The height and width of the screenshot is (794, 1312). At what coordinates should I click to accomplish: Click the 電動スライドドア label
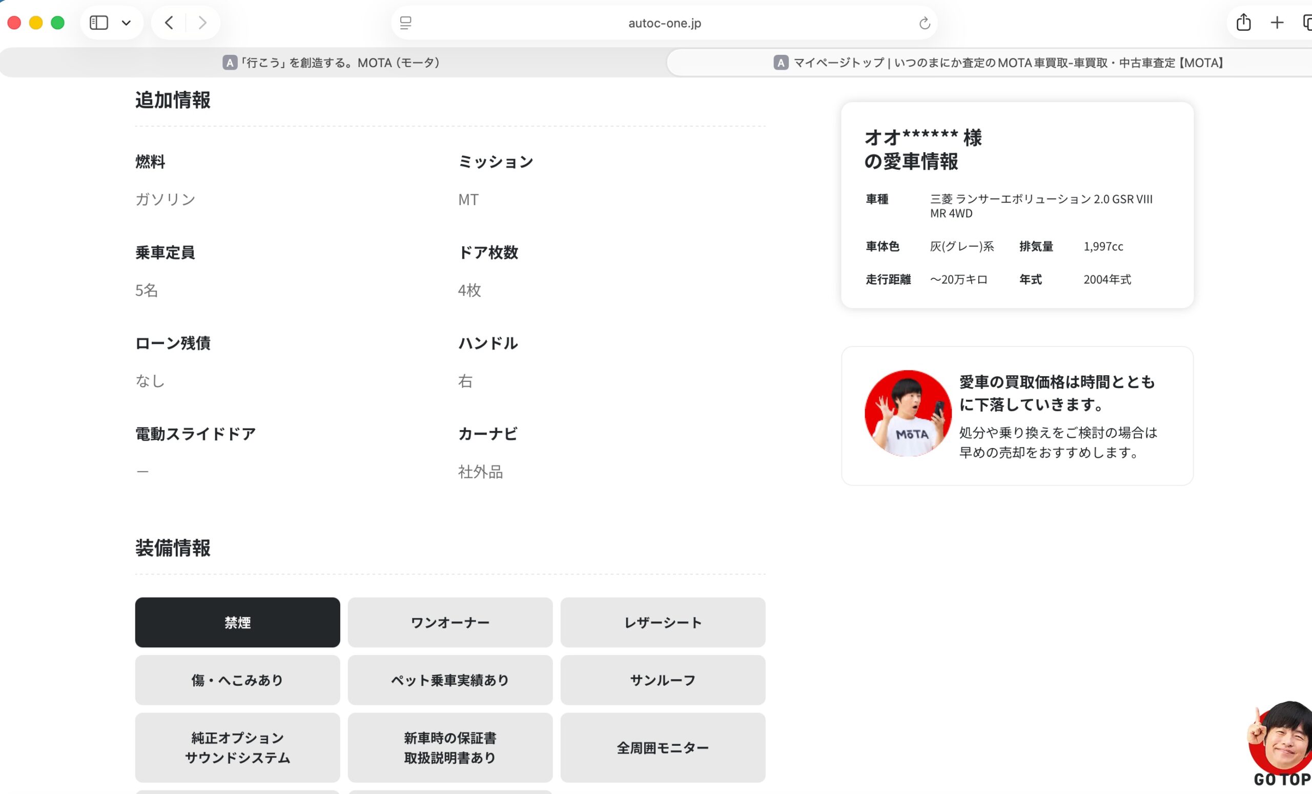[x=195, y=434]
